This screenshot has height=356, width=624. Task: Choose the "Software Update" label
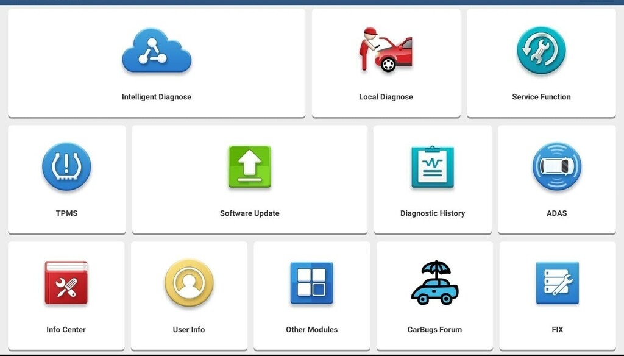point(250,213)
